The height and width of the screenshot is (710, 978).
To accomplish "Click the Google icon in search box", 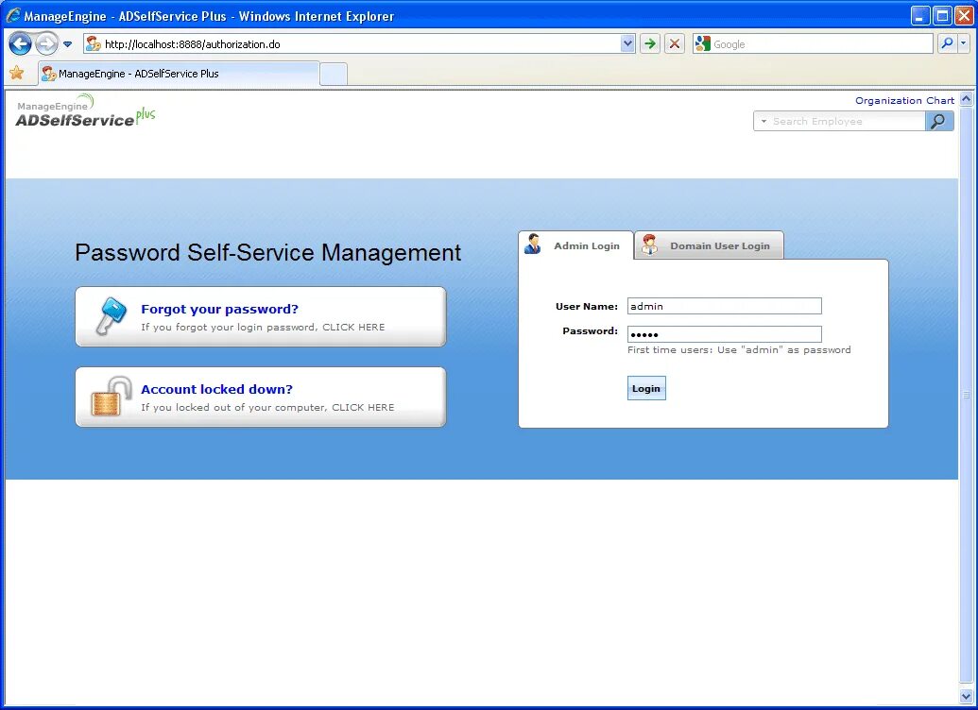I will click(703, 43).
